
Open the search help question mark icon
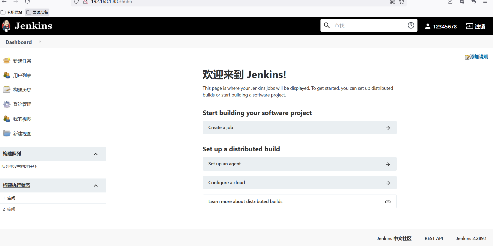click(411, 25)
